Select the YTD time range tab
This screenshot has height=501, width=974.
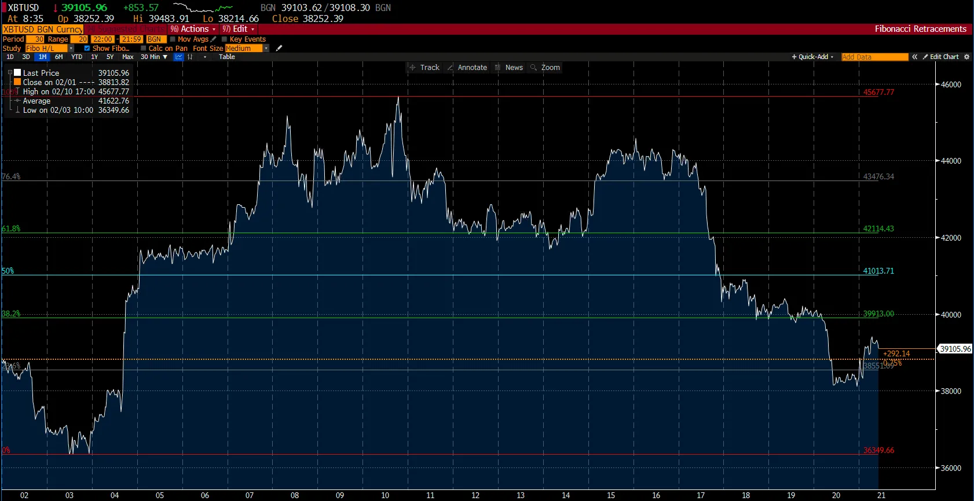point(76,57)
